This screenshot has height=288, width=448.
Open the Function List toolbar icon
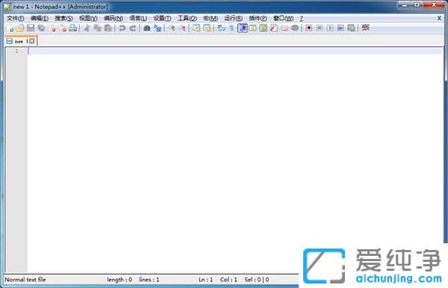coord(274,28)
